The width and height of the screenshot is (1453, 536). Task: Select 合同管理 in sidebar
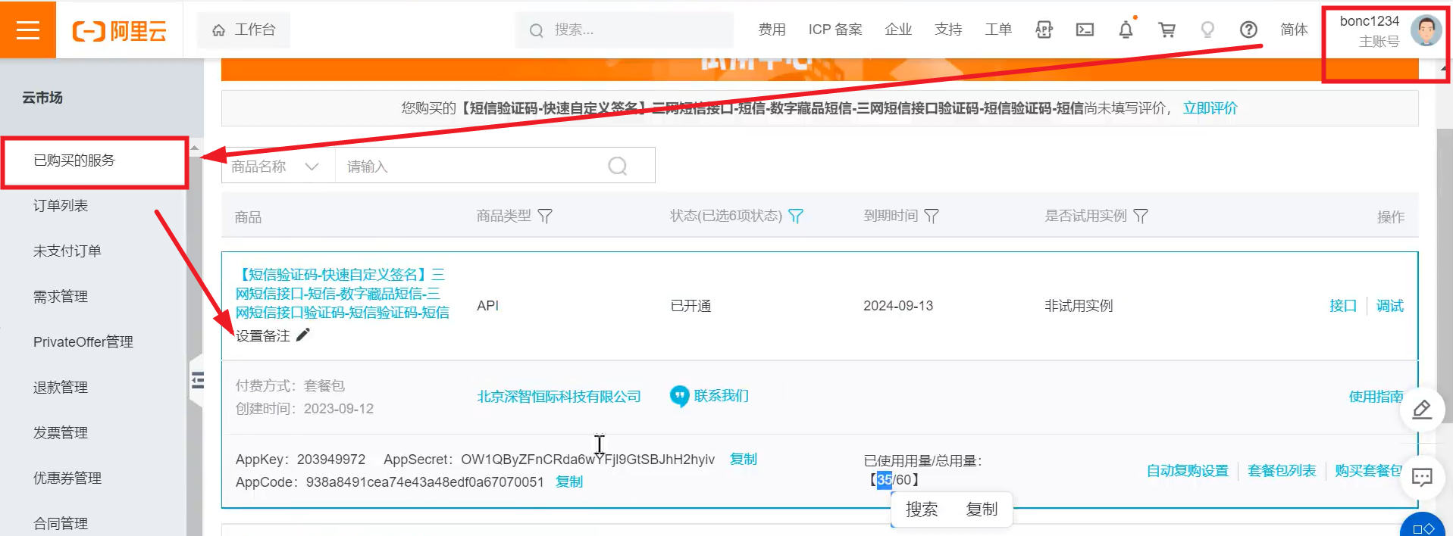coord(61,524)
